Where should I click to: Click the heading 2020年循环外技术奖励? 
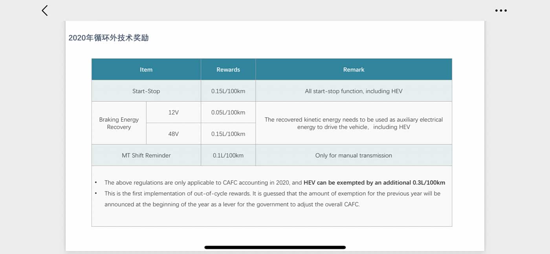(108, 38)
